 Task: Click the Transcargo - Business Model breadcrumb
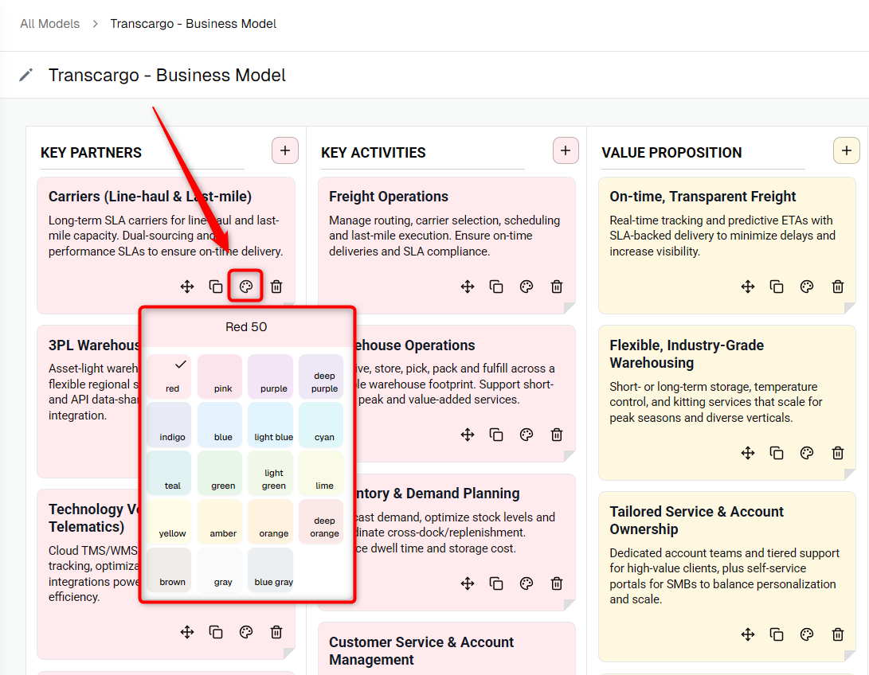(x=193, y=24)
